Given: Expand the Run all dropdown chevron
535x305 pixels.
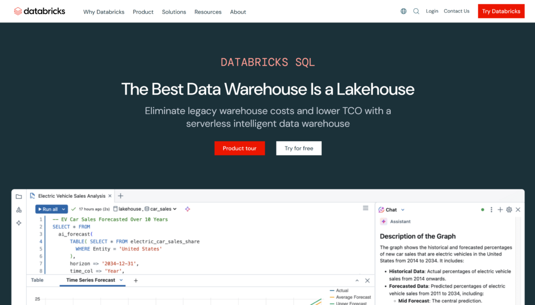Looking at the screenshot, I should (x=63, y=209).
